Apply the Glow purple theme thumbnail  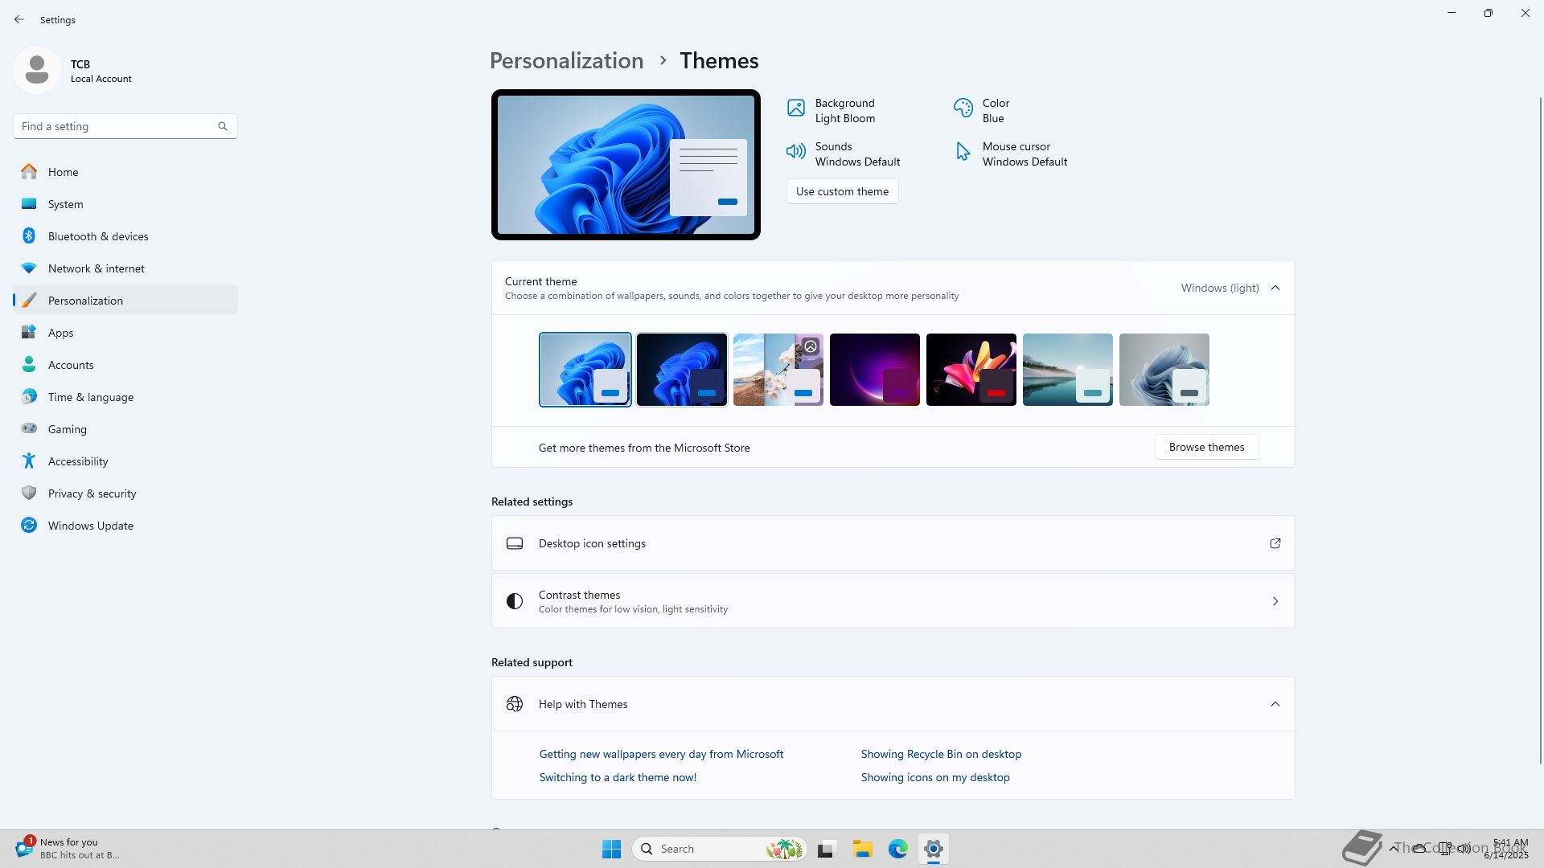pos(874,370)
